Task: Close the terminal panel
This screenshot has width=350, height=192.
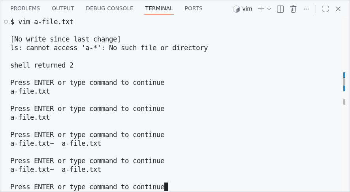Action: [x=338, y=9]
